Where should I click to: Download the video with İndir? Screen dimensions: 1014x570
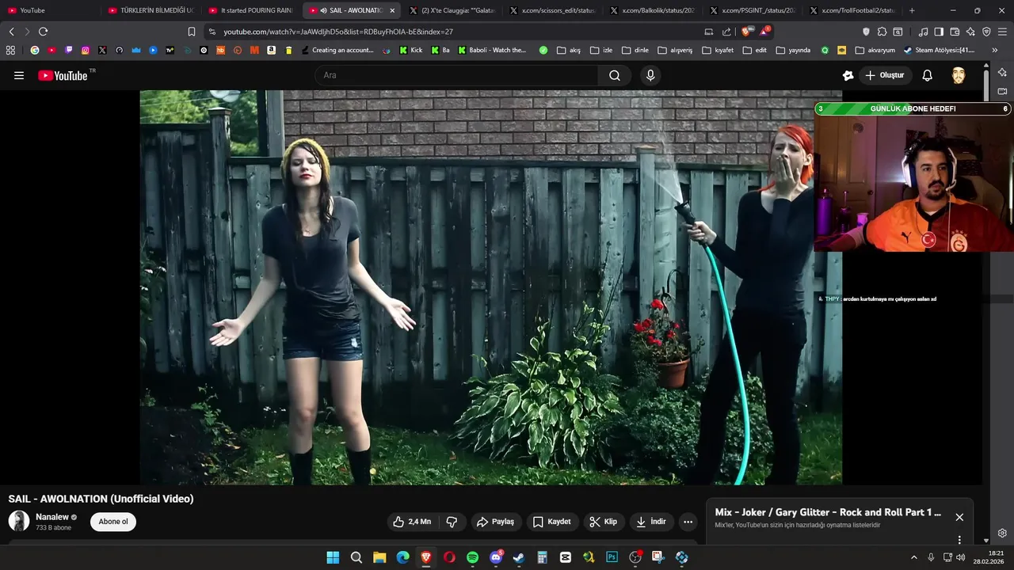point(650,522)
